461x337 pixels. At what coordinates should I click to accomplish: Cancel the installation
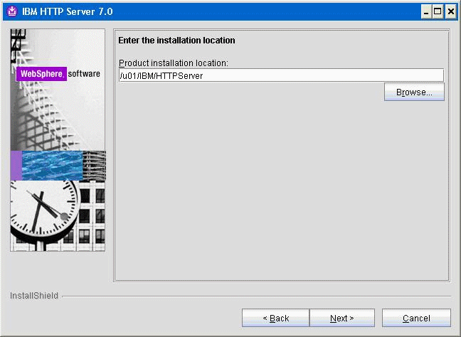[x=416, y=318]
